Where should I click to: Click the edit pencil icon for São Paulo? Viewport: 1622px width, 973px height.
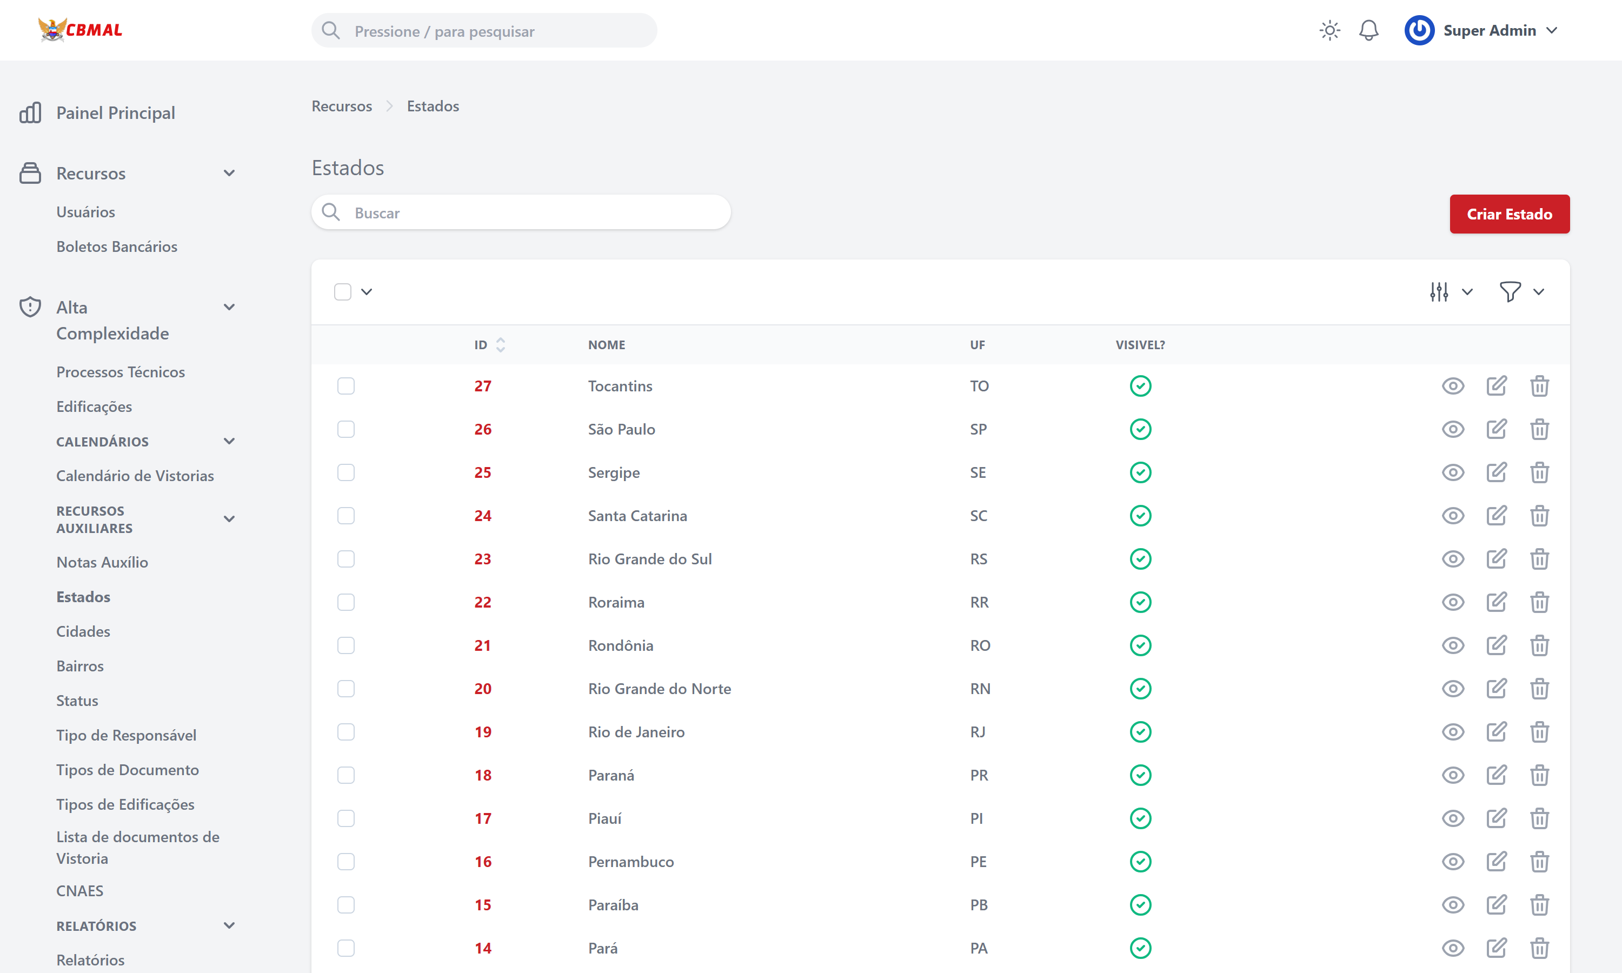point(1496,429)
